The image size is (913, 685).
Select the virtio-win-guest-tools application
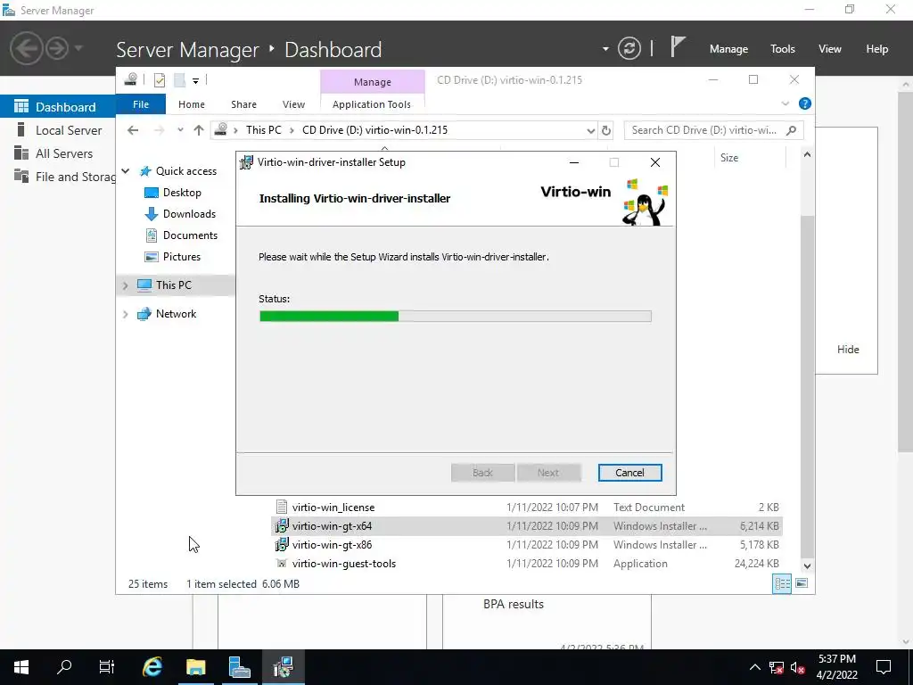coord(526,564)
